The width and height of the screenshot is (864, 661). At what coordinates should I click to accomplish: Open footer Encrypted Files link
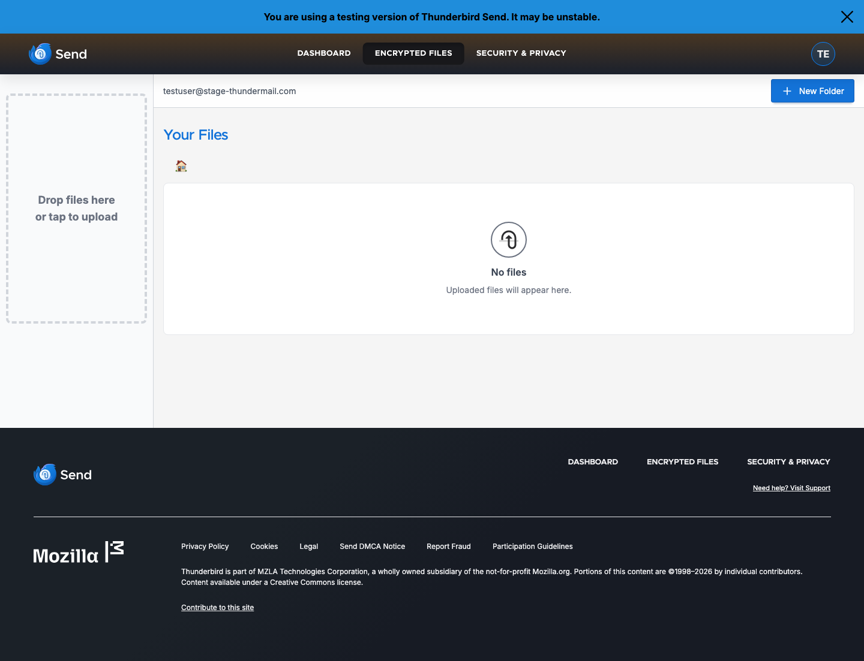pyautogui.click(x=682, y=462)
